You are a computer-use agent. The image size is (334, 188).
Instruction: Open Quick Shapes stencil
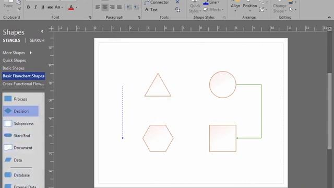(14, 61)
